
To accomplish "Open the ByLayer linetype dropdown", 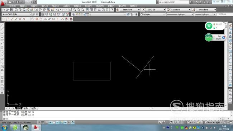I will coord(180,14).
